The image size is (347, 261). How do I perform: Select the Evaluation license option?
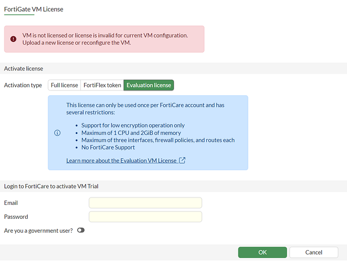pyautogui.click(x=149, y=85)
